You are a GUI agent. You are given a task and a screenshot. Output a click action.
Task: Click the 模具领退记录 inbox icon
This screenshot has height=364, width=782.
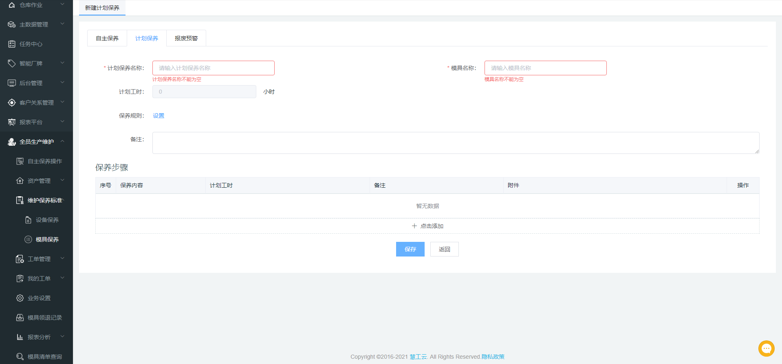[x=20, y=318]
